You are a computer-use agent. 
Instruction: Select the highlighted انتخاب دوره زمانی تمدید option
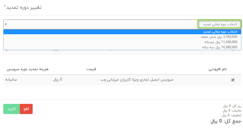[x=122, y=32]
